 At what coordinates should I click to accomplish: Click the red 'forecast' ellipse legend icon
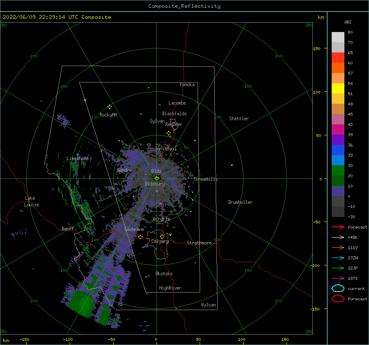[338, 299]
